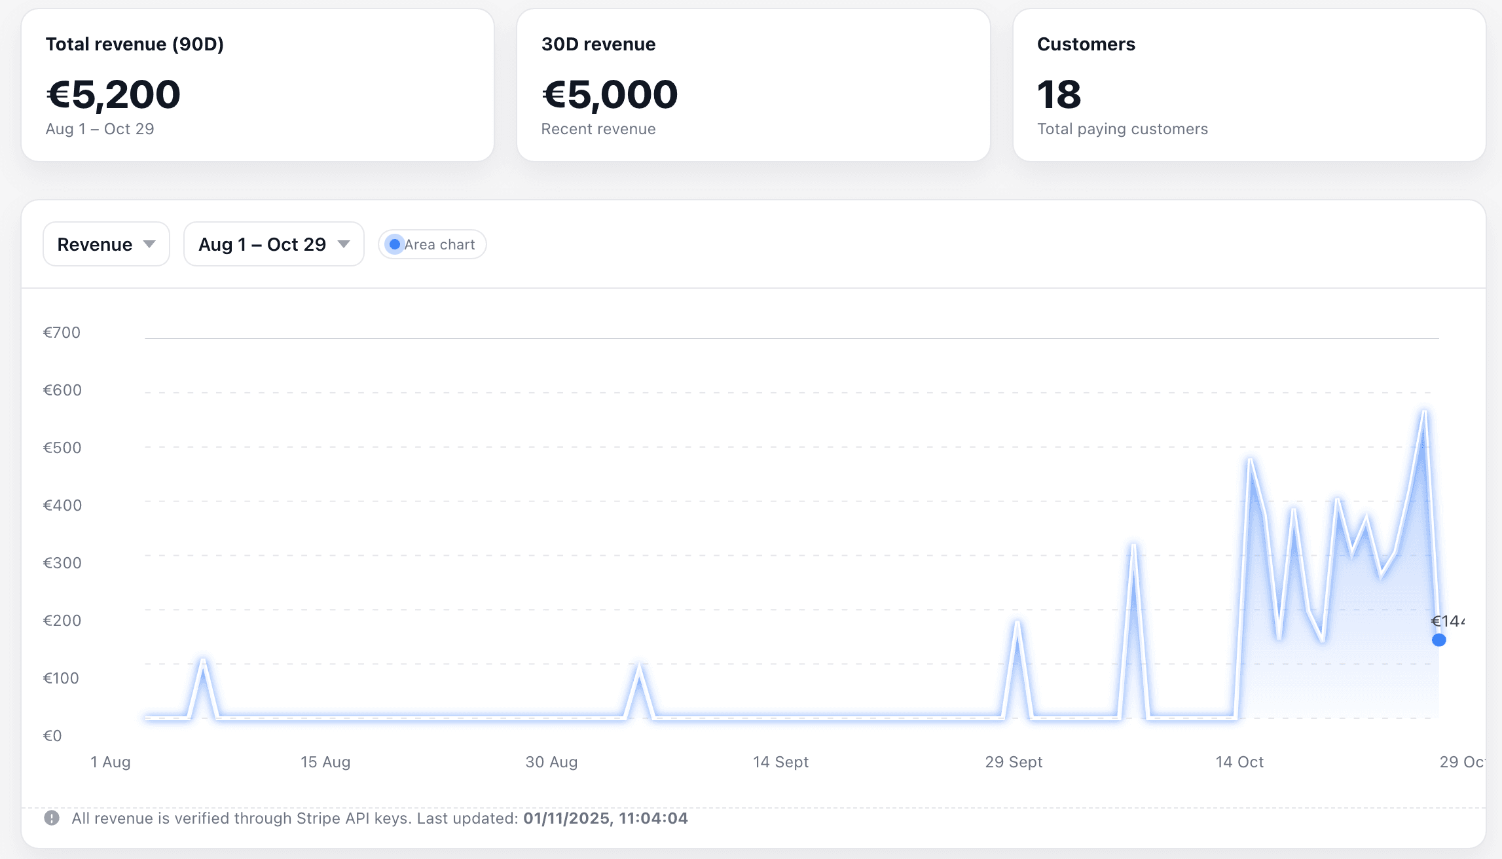Toggle the Area chart display mode
Image resolution: width=1502 pixels, height=859 pixels.
tap(431, 244)
